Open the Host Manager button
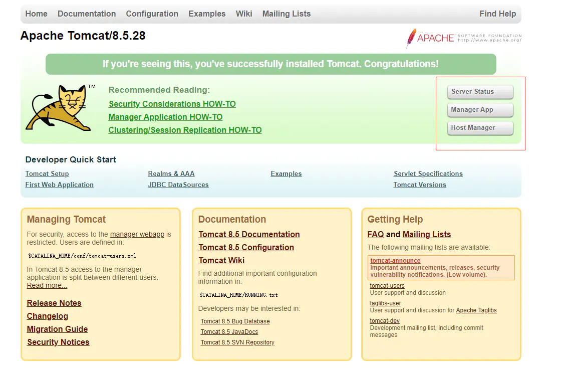This screenshot has height=368, width=568. (480, 128)
